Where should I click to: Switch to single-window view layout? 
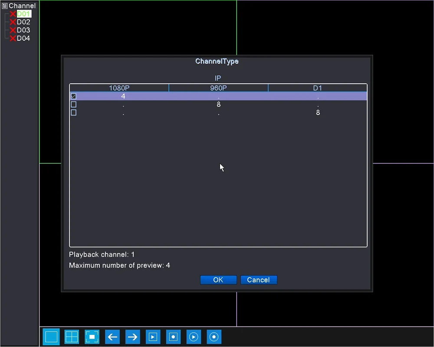(x=51, y=337)
